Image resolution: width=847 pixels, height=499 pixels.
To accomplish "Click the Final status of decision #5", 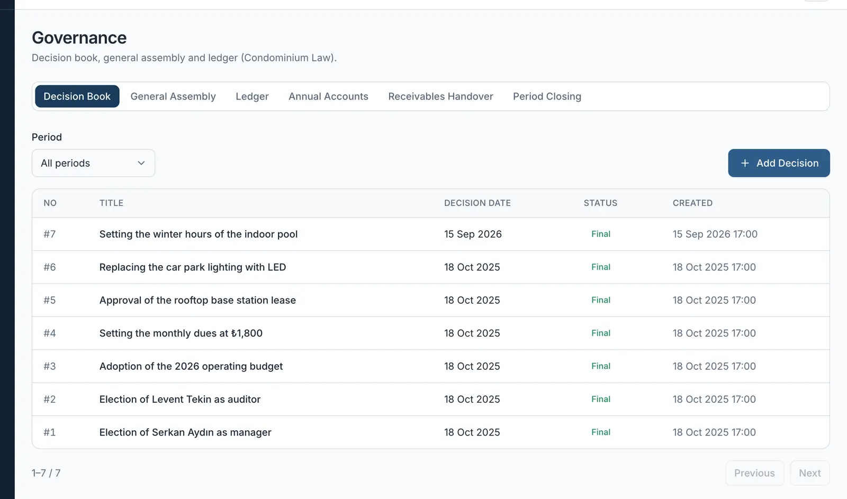I will tap(601, 300).
